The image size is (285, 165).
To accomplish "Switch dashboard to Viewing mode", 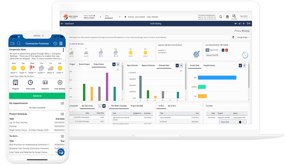I will pyautogui.click(x=246, y=31).
